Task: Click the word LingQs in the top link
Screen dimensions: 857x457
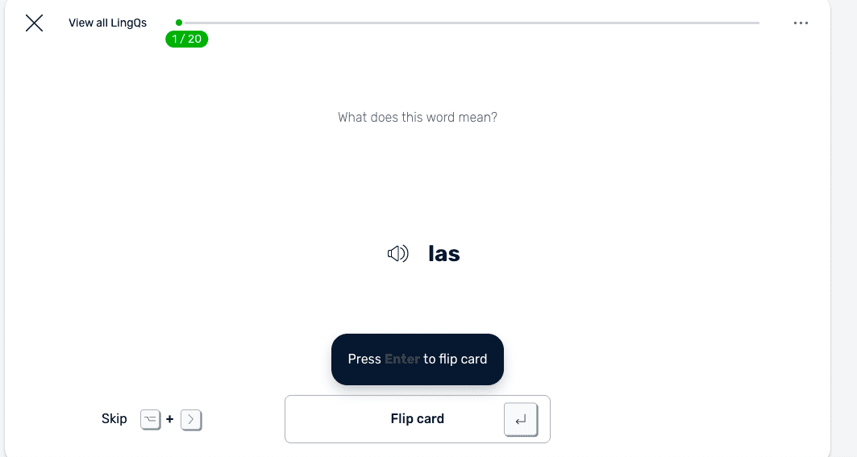Action: (x=129, y=23)
